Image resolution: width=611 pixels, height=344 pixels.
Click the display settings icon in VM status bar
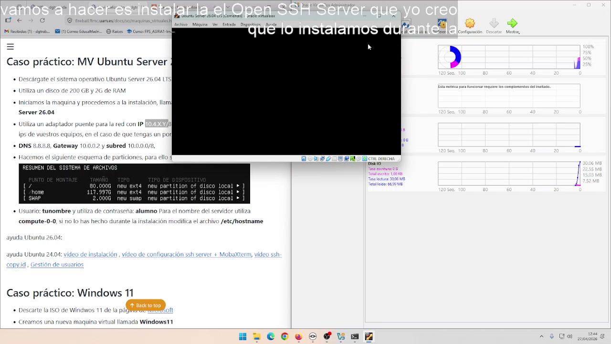click(340, 159)
